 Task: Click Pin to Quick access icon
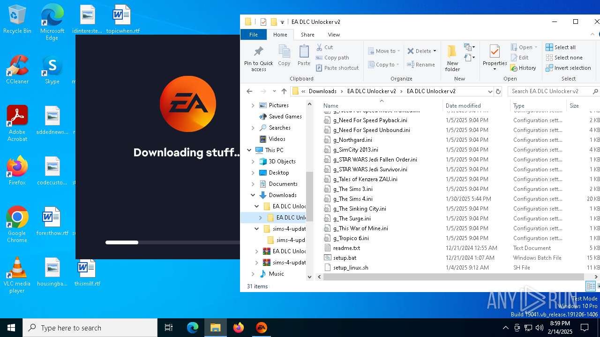click(x=258, y=51)
